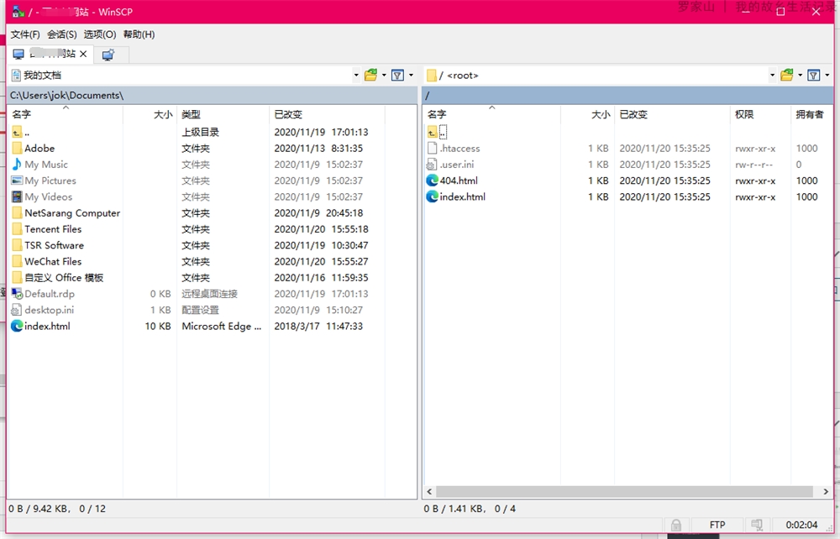Close the session tab with X
Viewport: 840px width, 539px height.
(x=83, y=54)
